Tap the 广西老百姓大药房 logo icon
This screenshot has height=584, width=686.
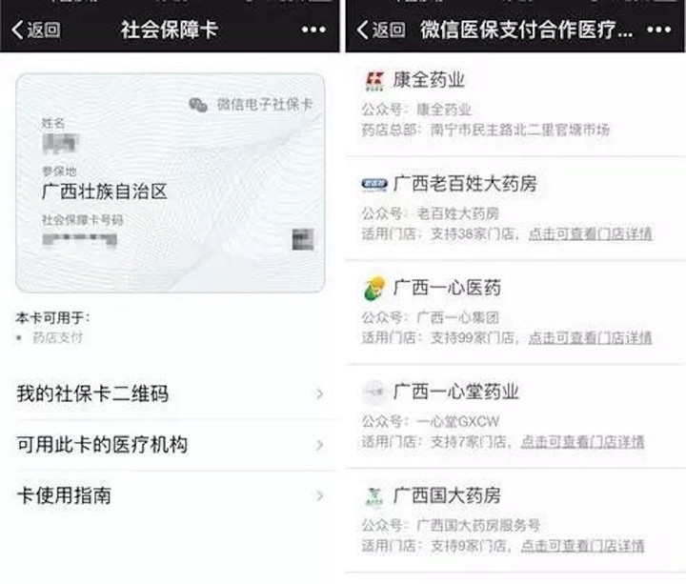[374, 184]
